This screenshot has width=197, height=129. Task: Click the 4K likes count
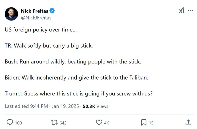[x=106, y=123]
